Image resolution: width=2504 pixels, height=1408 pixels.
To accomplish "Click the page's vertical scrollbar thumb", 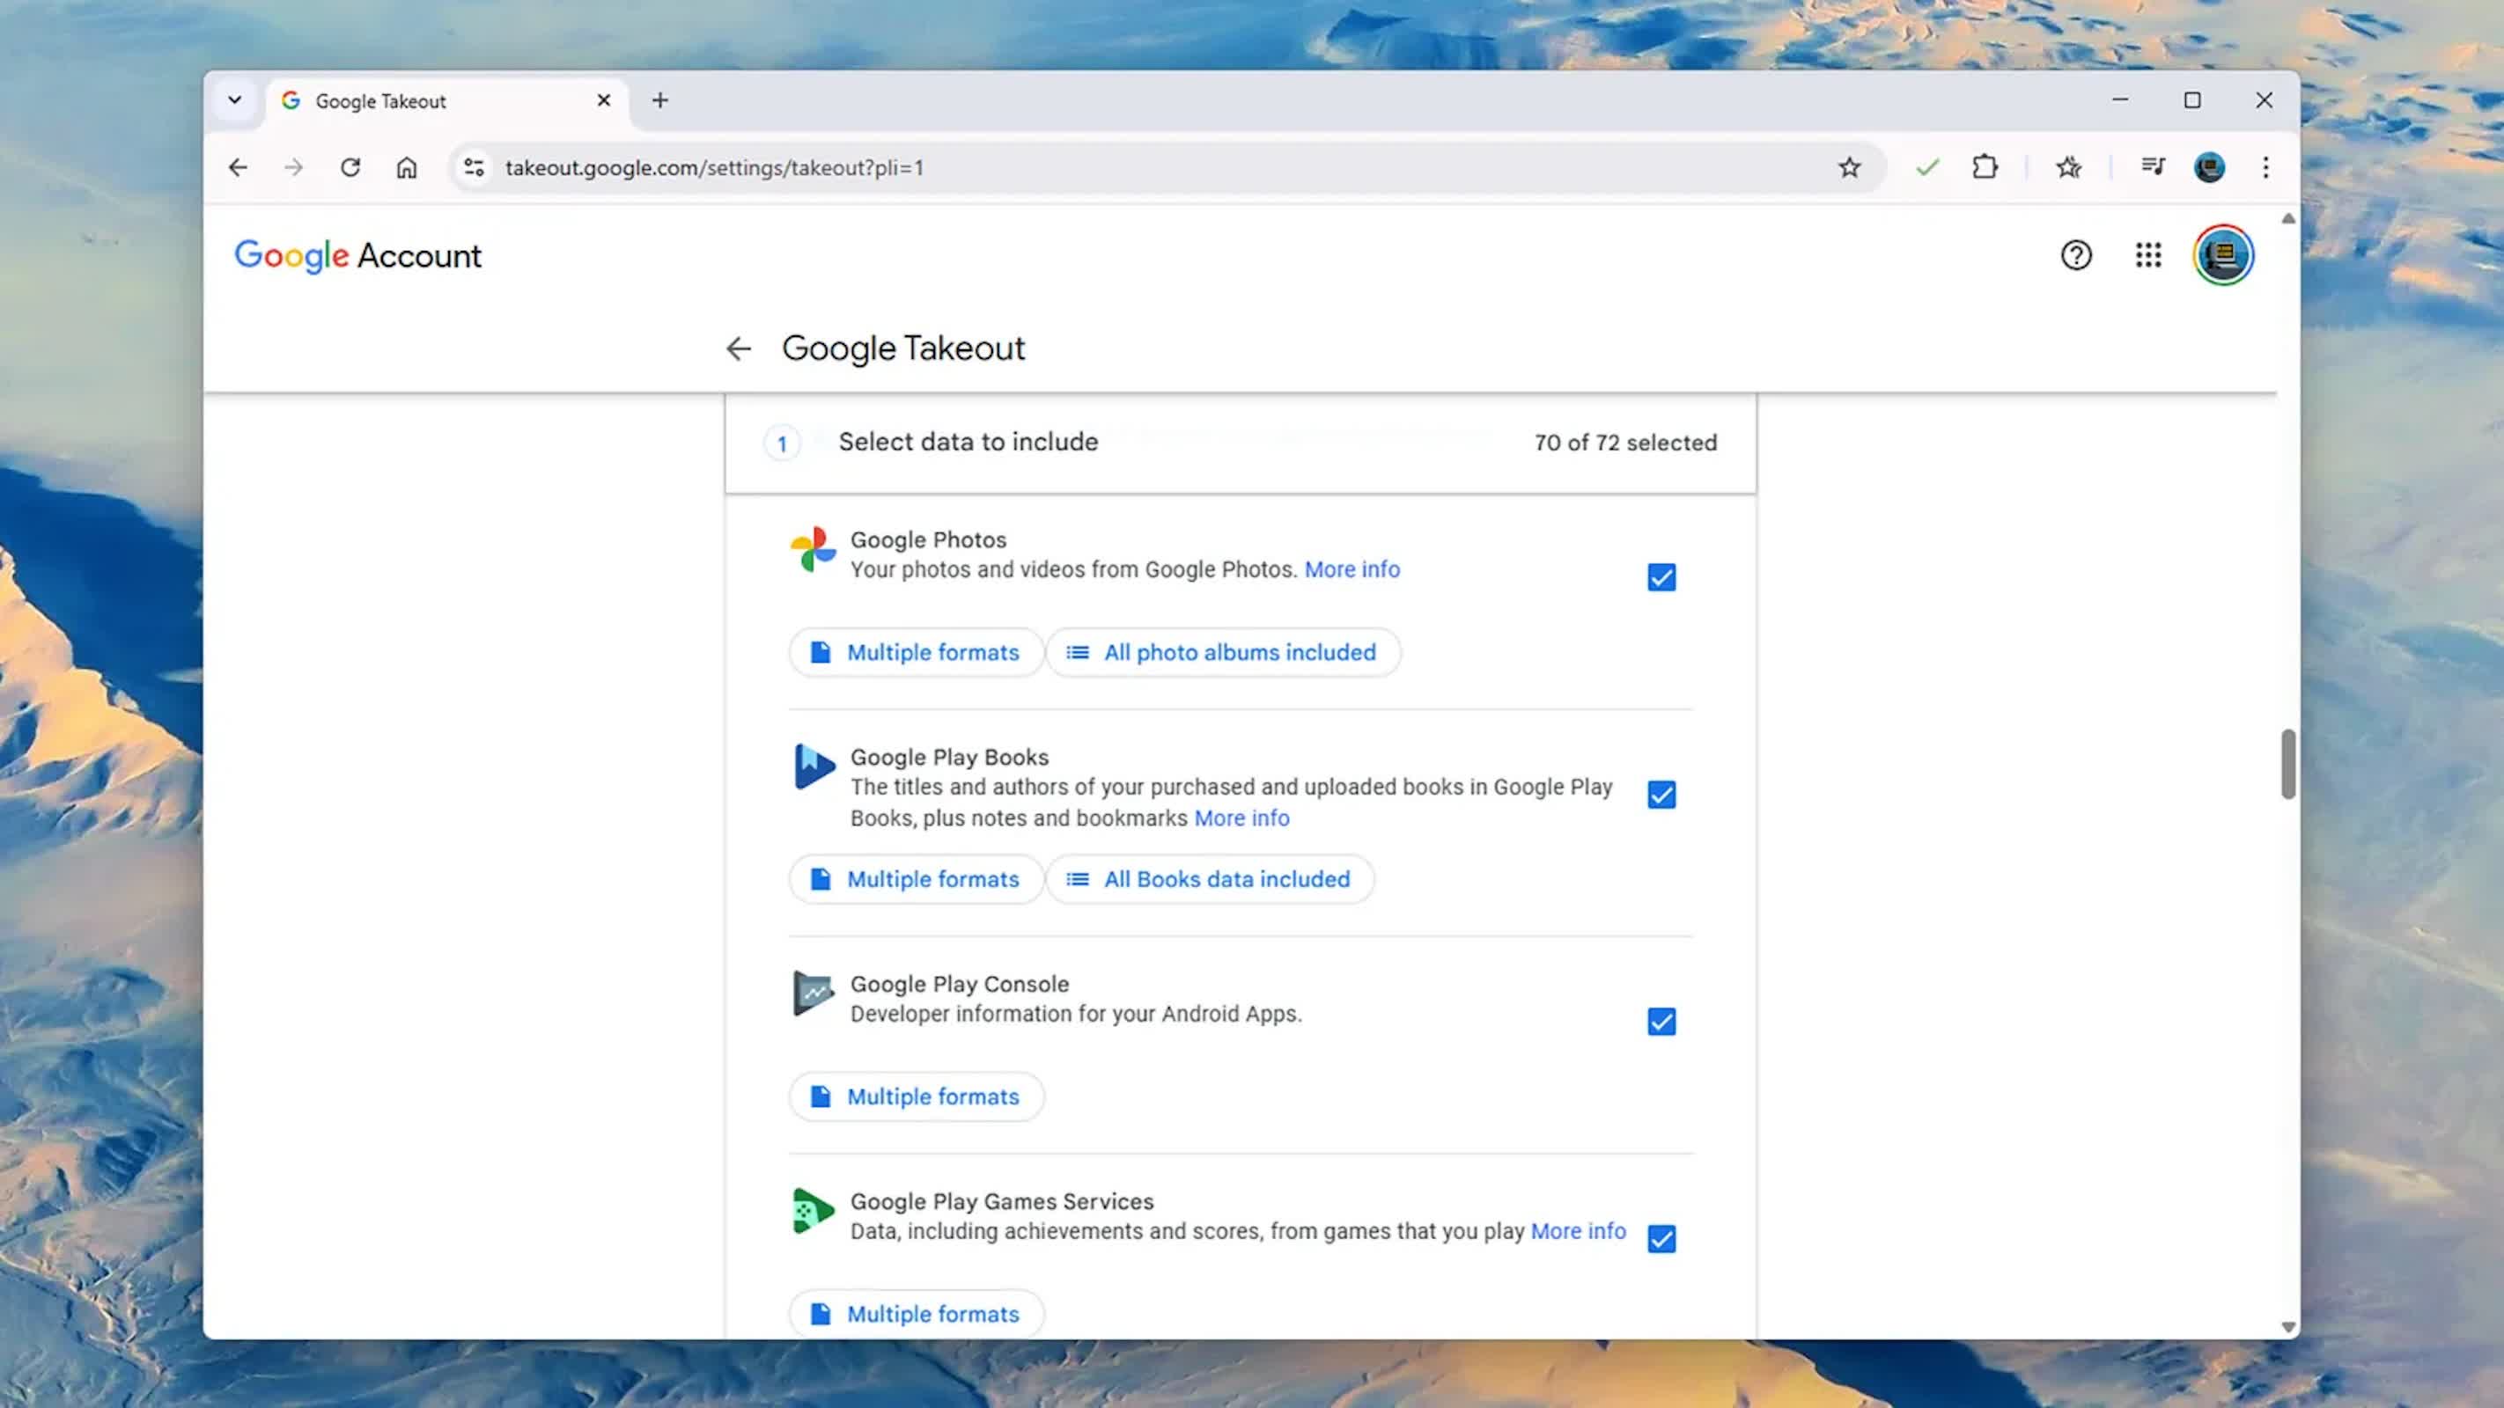I will tap(2288, 764).
